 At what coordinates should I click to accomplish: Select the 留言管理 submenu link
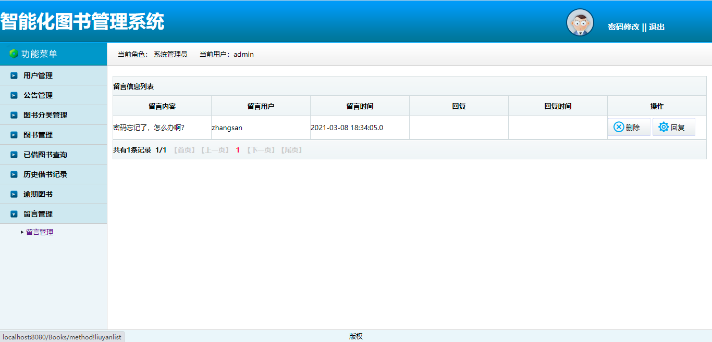(x=40, y=232)
